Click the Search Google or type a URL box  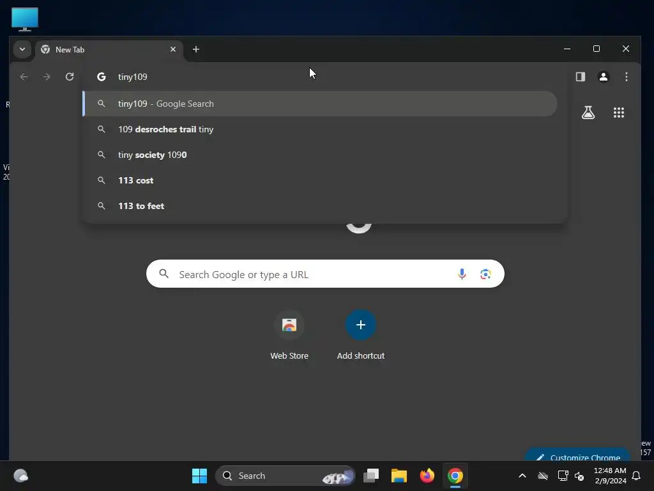tap(325, 274)
